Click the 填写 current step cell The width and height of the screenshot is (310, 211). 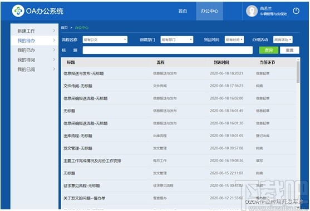(259, 160)
